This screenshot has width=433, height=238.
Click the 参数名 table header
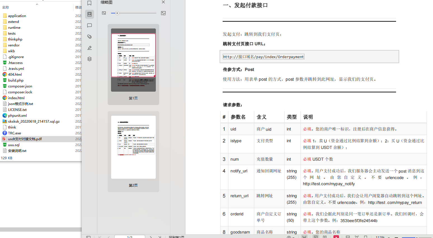coord(238,117)
